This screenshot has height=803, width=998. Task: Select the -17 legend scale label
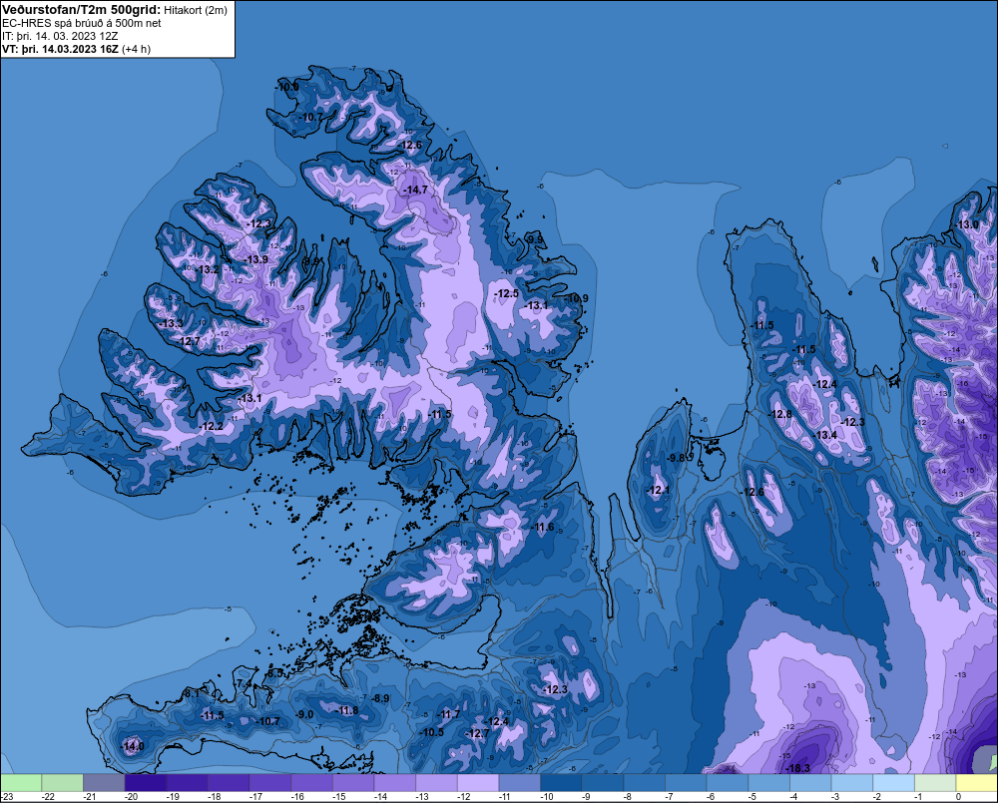click(x=255, y=797)
